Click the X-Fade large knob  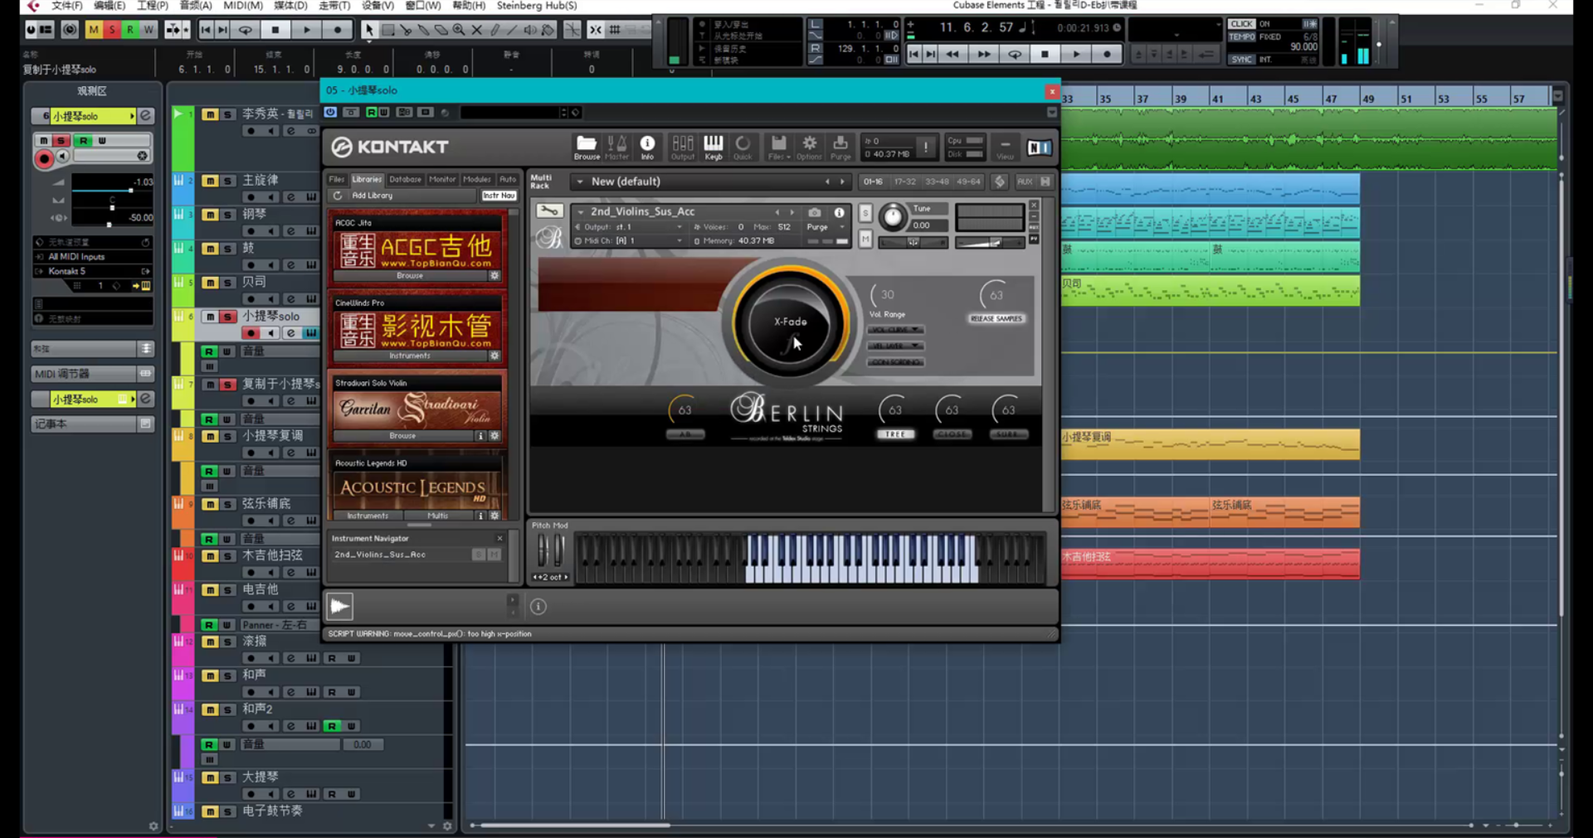pos(790,324)
